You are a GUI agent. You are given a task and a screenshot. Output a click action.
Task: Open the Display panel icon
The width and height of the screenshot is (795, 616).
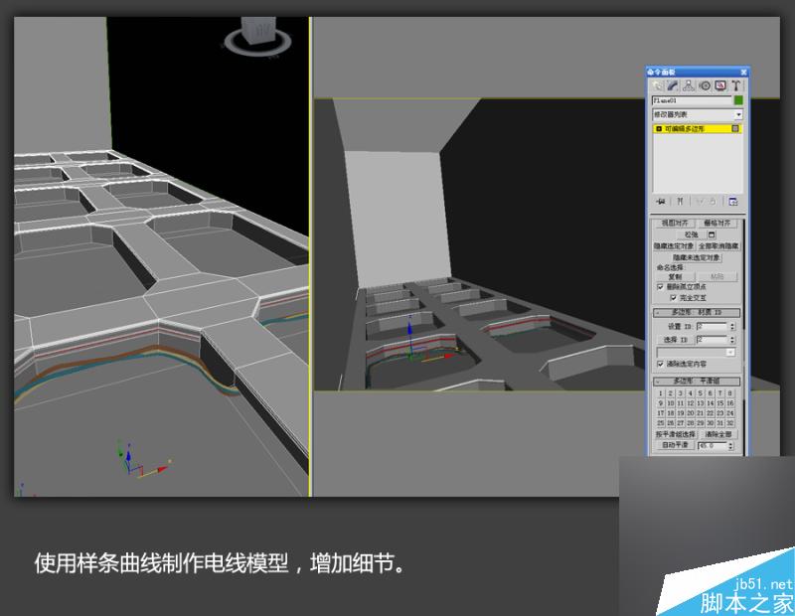pos(719,85)
